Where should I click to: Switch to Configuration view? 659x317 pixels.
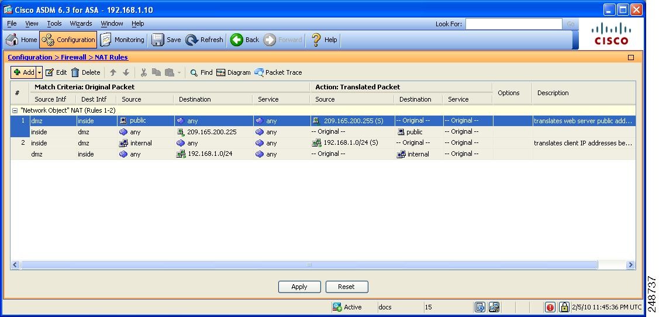68,40
